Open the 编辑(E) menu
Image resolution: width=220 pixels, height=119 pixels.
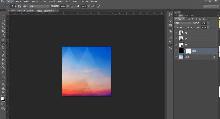click(18, 2)
